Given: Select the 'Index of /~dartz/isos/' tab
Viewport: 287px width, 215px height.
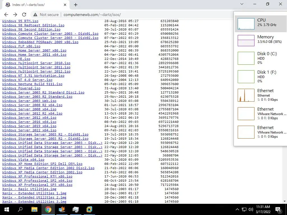Looking at the screenshot, I should [36, 5].
